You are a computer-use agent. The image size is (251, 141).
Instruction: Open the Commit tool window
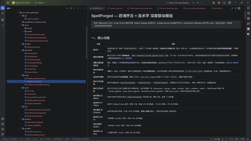3,13
